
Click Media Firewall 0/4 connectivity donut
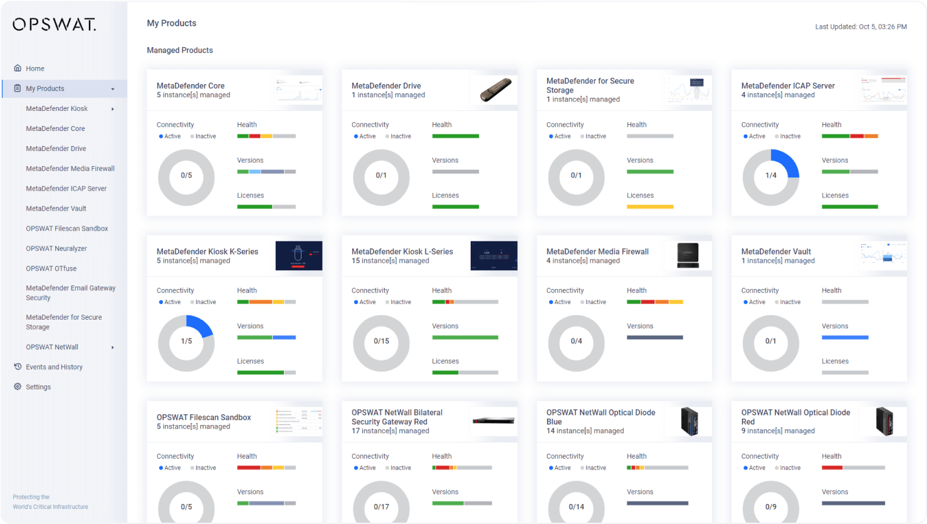(576, 343)
